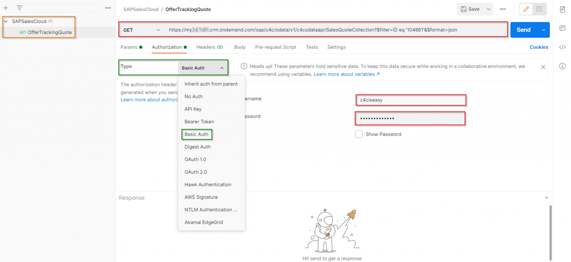Collapse the SAPSalesCloud collection
Screen dimensions: 571x262
6,21
